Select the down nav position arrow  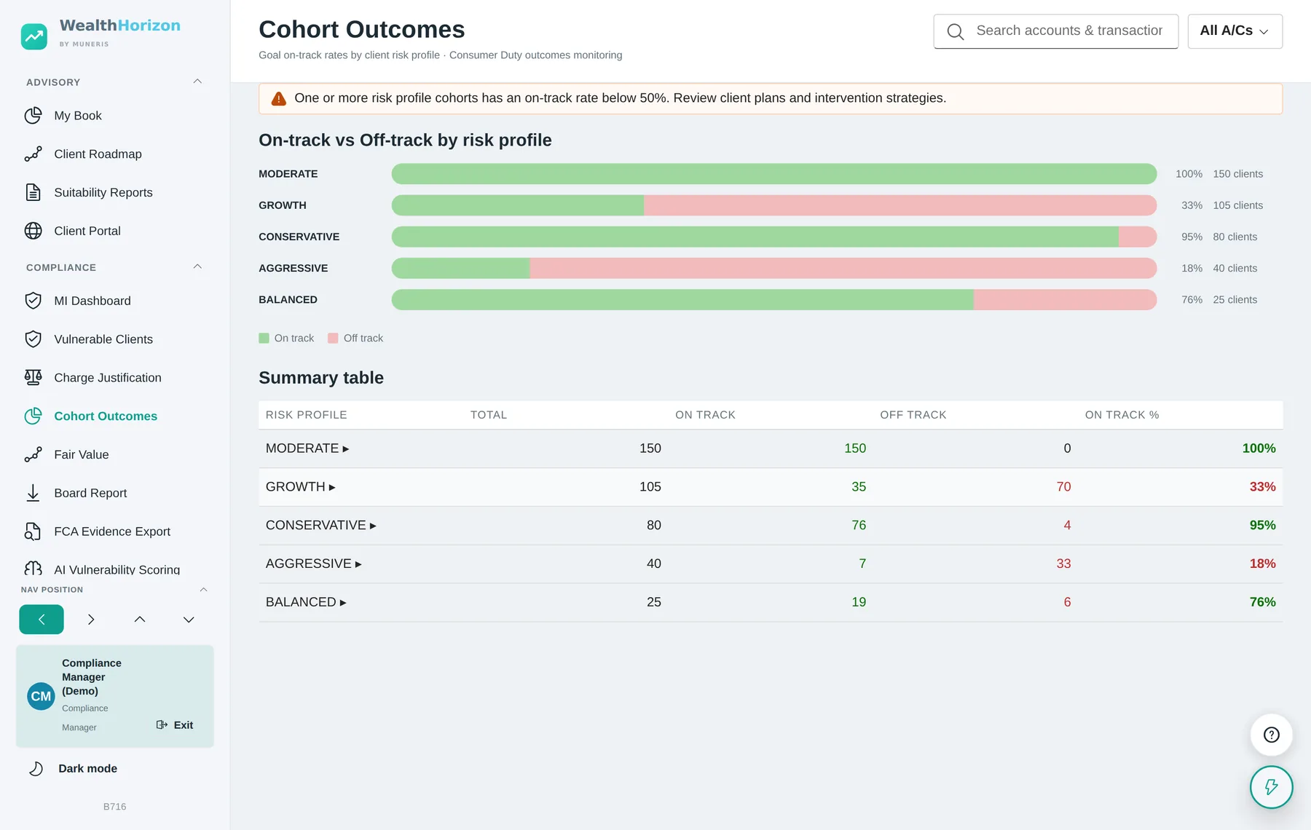(x=189, y=620)
